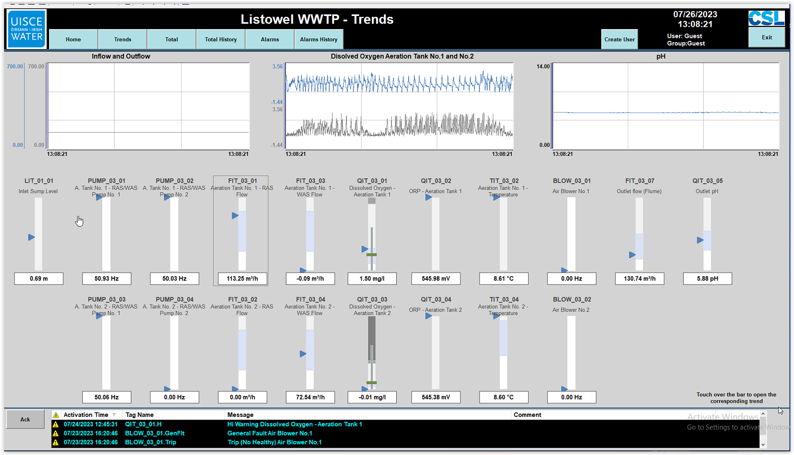Switch to Alarms History tab
This screenshot has height=455, width=794.
tap(318, 40)
